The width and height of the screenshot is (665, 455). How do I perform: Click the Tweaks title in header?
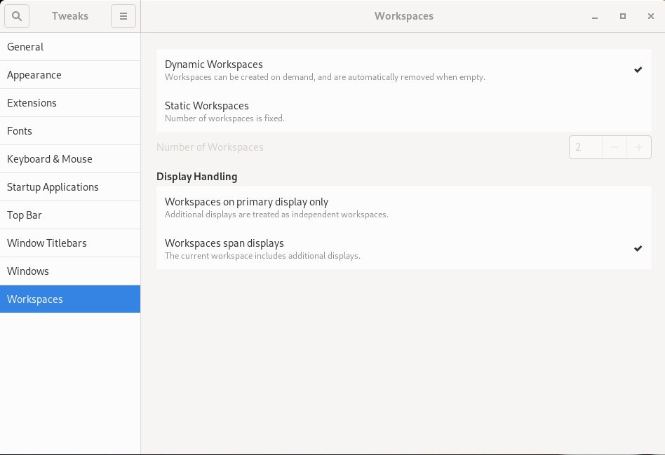click(x=70, y=16)
